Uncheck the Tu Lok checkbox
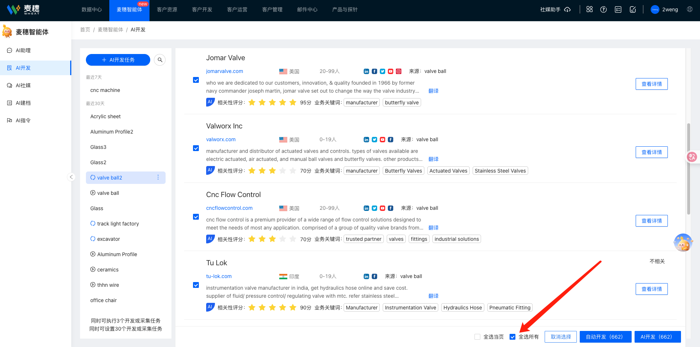700x347 pixels. 196,285
